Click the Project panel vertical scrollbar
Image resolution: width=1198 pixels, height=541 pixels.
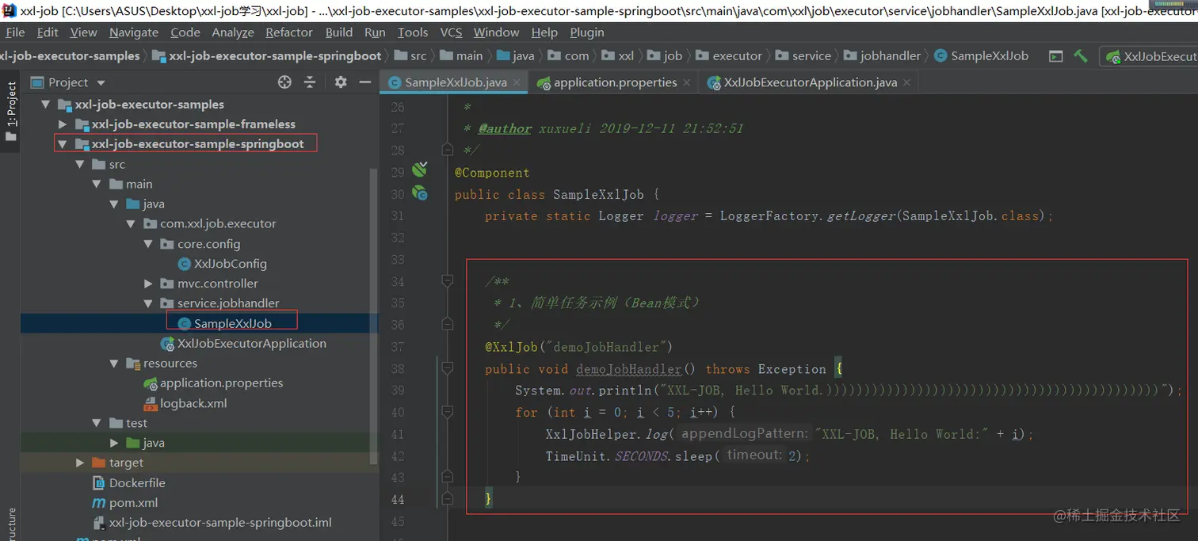376,317
